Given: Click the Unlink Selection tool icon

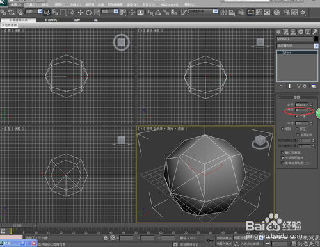Looking at the screenshot, I should tap(12, 12).
